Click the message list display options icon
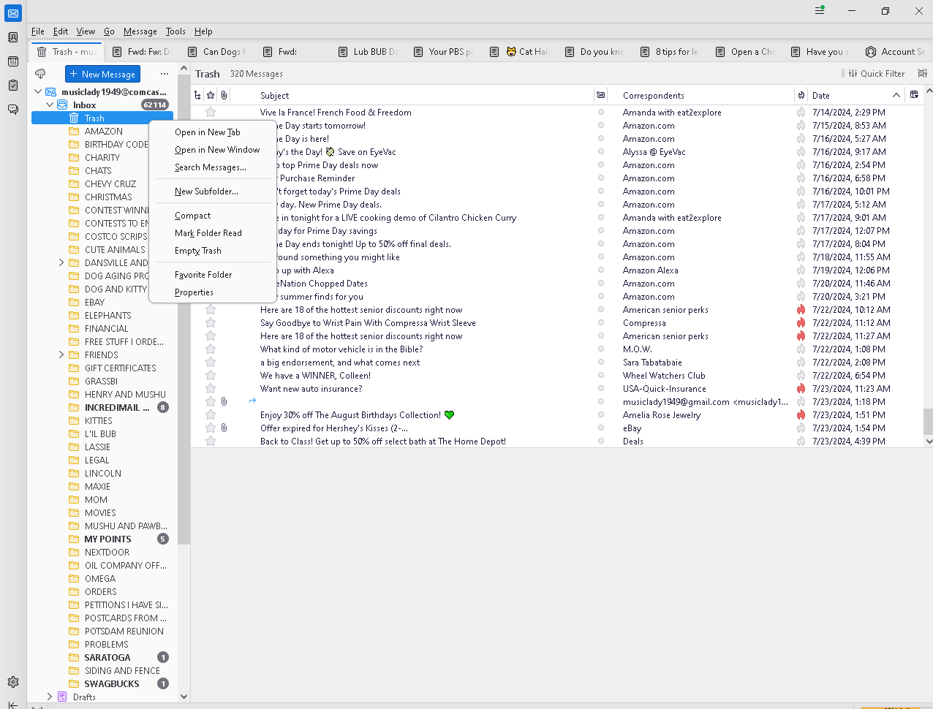933x709 pixels. pos(922,74)
